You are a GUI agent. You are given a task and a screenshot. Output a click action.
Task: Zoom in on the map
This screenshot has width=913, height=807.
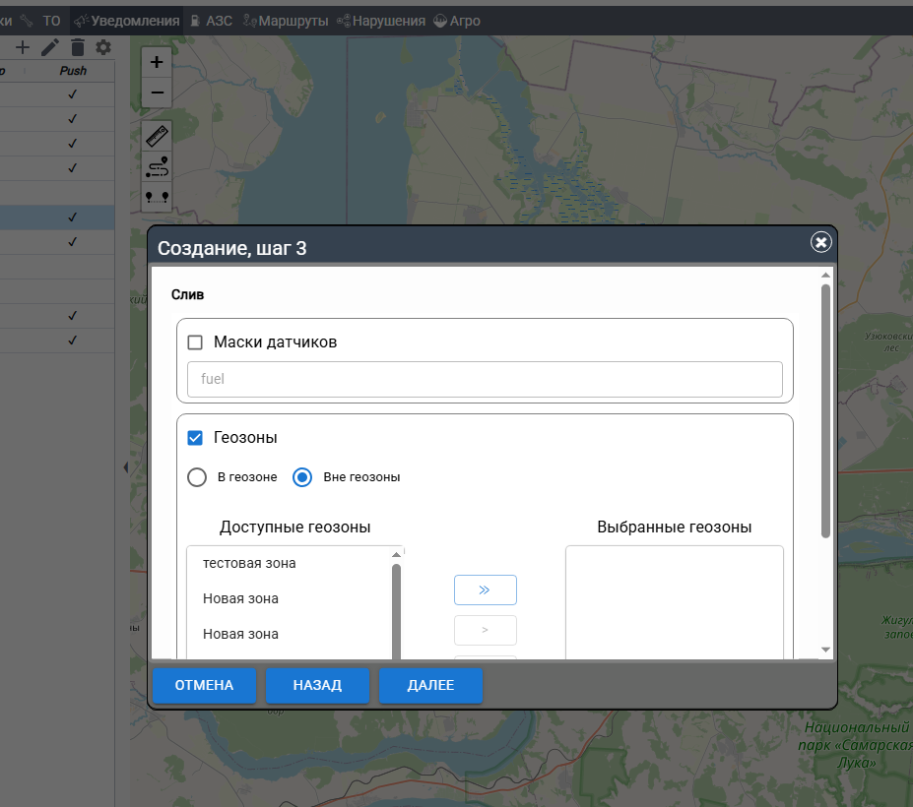click(x=157, y=61)
